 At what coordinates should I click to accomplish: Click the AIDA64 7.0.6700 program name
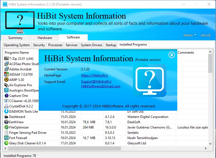click(21, 74)
